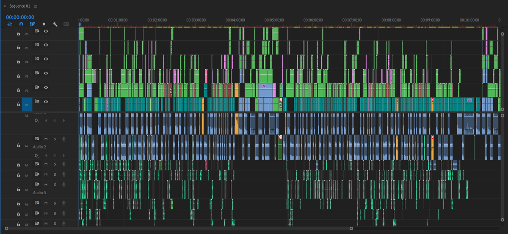This screenshot has height=234, width=508.
Task: Toggle insert sequences as nests icon
Action: click(x=10, y=24)
